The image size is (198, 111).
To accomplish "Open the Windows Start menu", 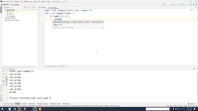I will pyautogui.click(x=2, y=109).
